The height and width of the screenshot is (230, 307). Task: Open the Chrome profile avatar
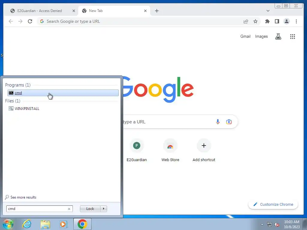[286, 21]
